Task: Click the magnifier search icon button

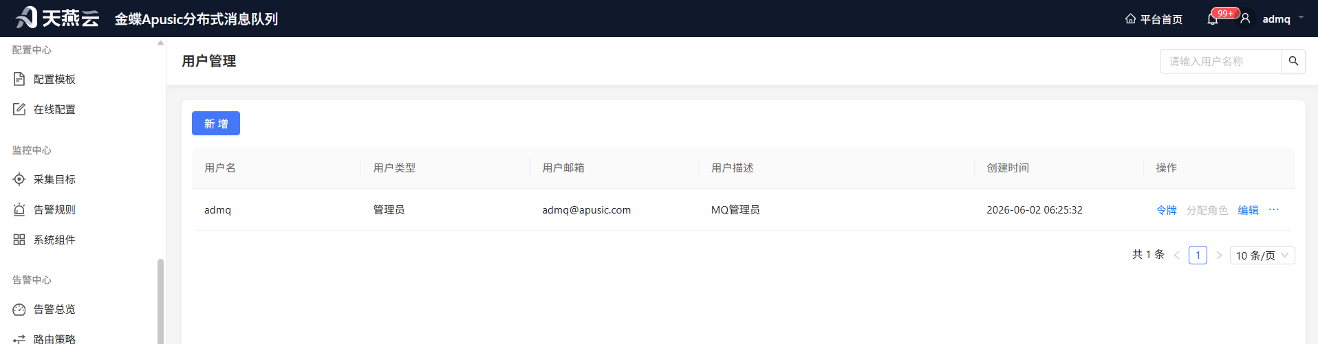Action: point(1293,61)
